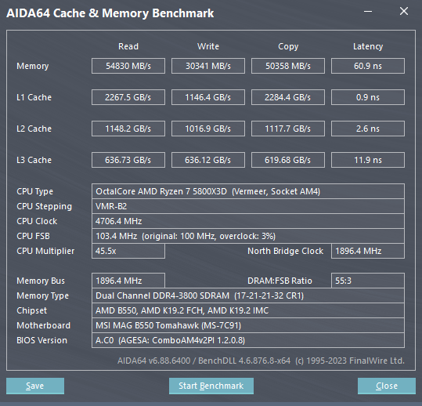Select L2 Cache Write 1016.9 GB/s
422x406 pixels.
coord(208,129)
